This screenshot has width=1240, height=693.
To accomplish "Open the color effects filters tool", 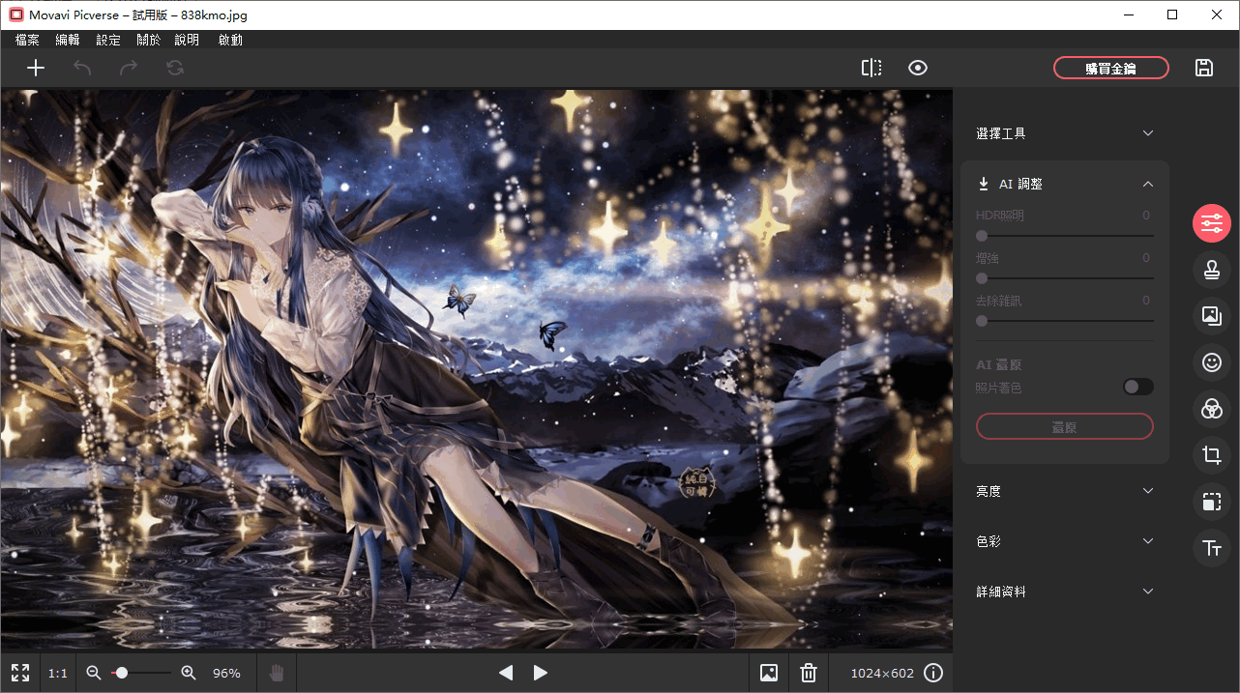I will [x=1212, y=409].
